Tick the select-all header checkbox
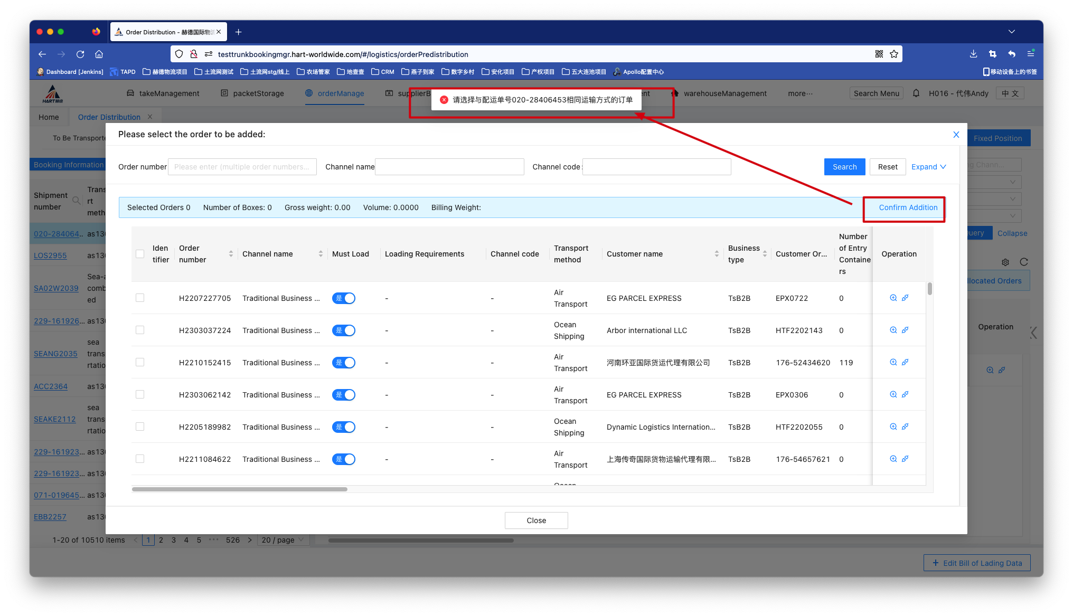This screenshot has width=1073, height=616. click(x=140, y=254)
